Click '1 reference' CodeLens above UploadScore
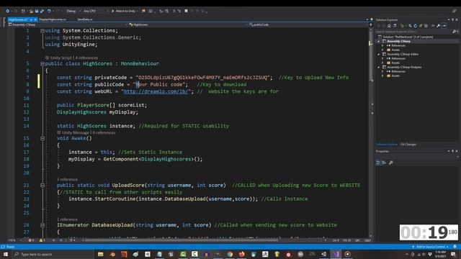Viewport: 461px width, 259px height. click(67, 179)
